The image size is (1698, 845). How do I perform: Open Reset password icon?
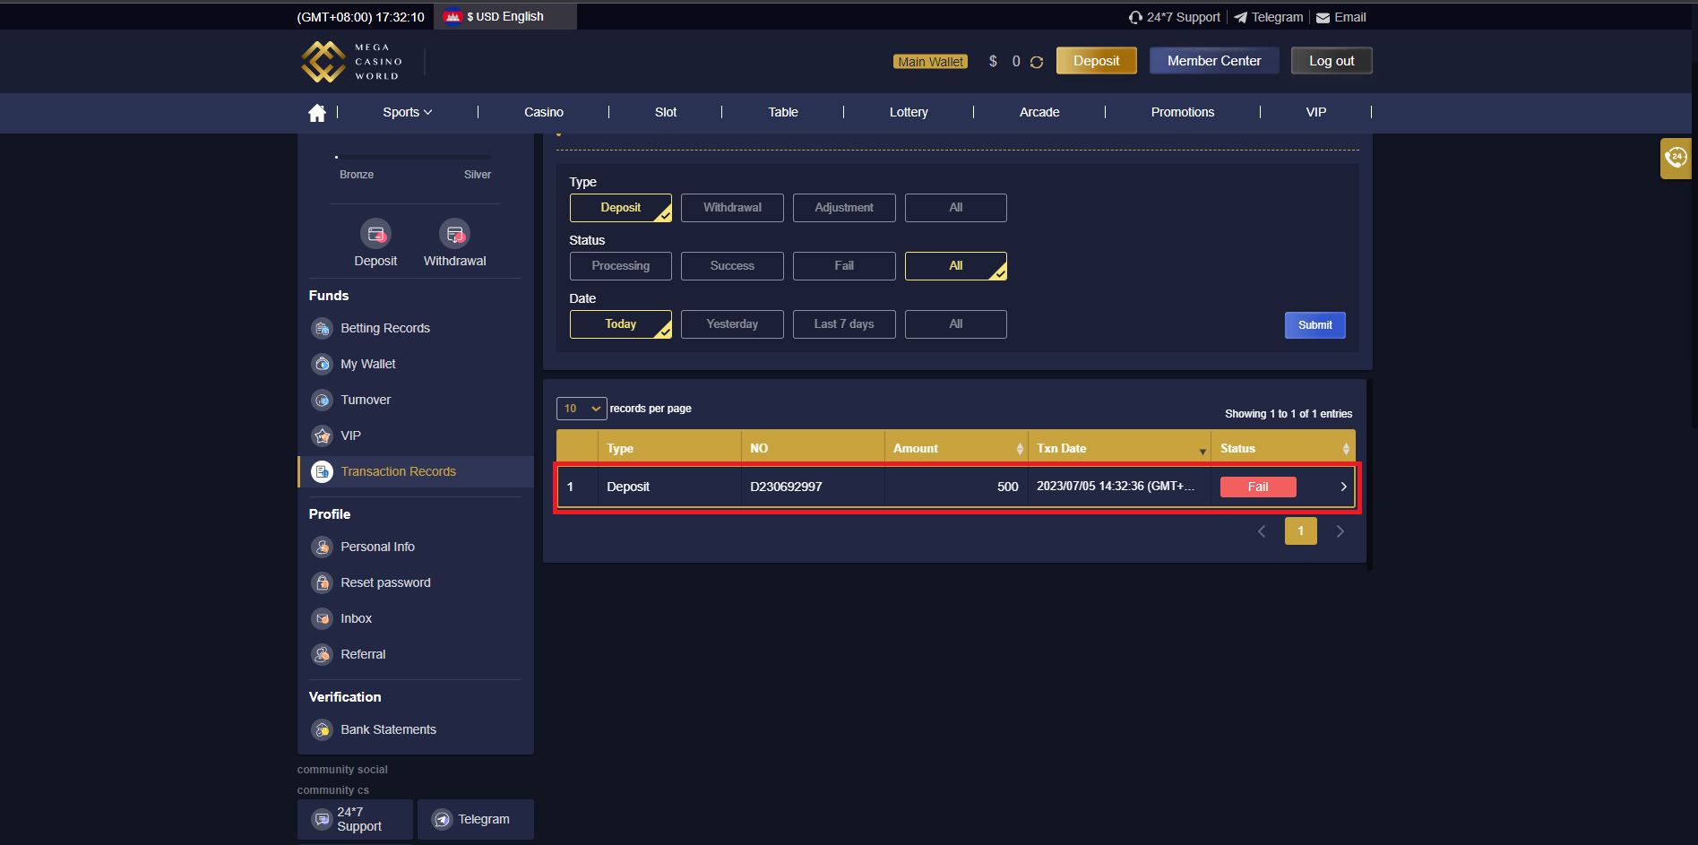[x=322, y=582]
